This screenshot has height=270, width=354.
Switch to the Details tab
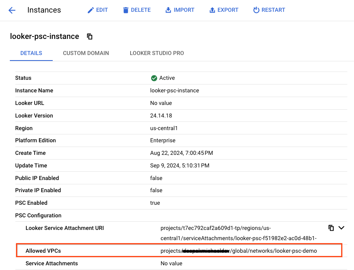[x=31, y=53]
